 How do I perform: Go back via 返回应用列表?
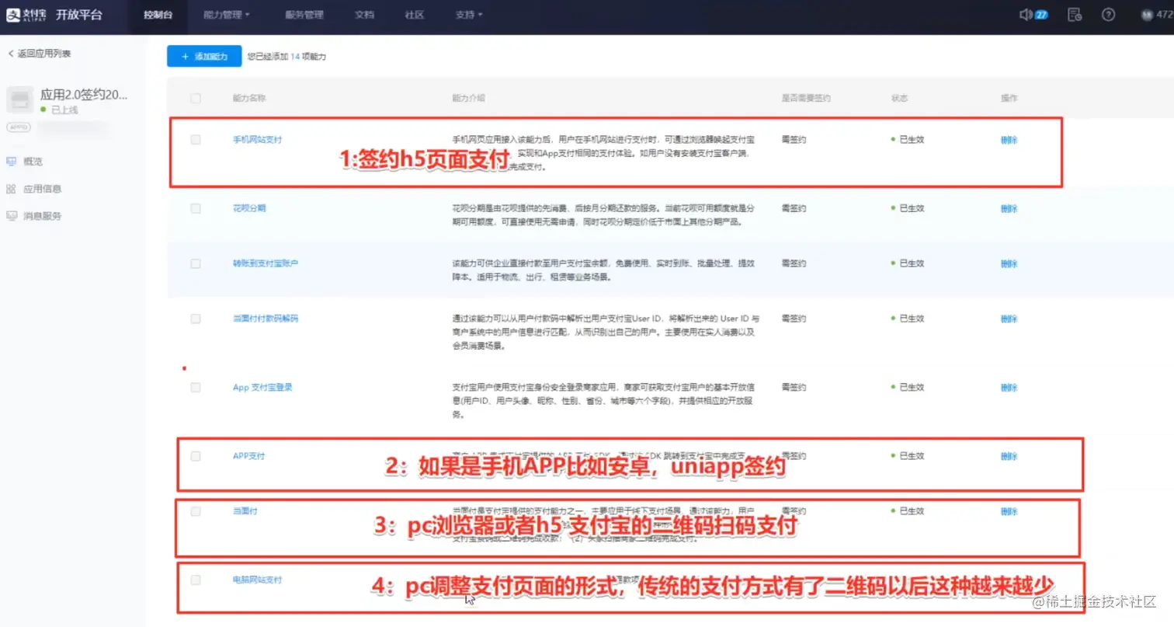point(40,54)
